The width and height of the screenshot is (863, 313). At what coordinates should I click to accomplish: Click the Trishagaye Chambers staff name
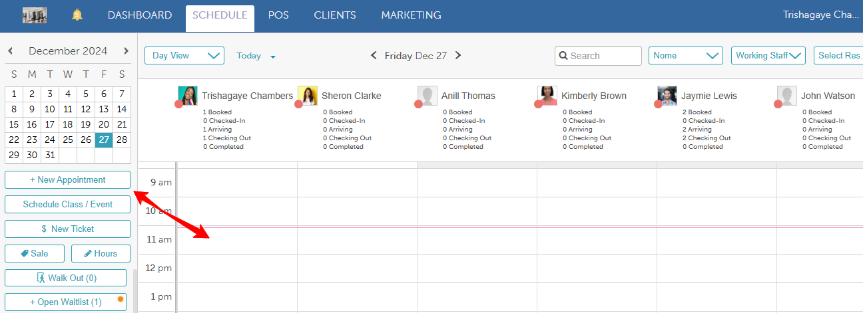[247, 96]
